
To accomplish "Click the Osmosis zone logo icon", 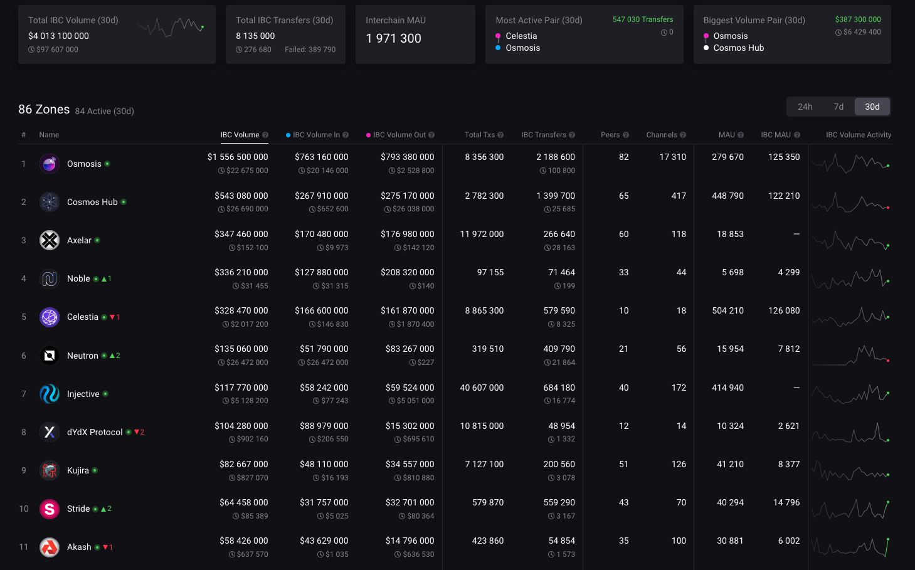I will [50, 164].
